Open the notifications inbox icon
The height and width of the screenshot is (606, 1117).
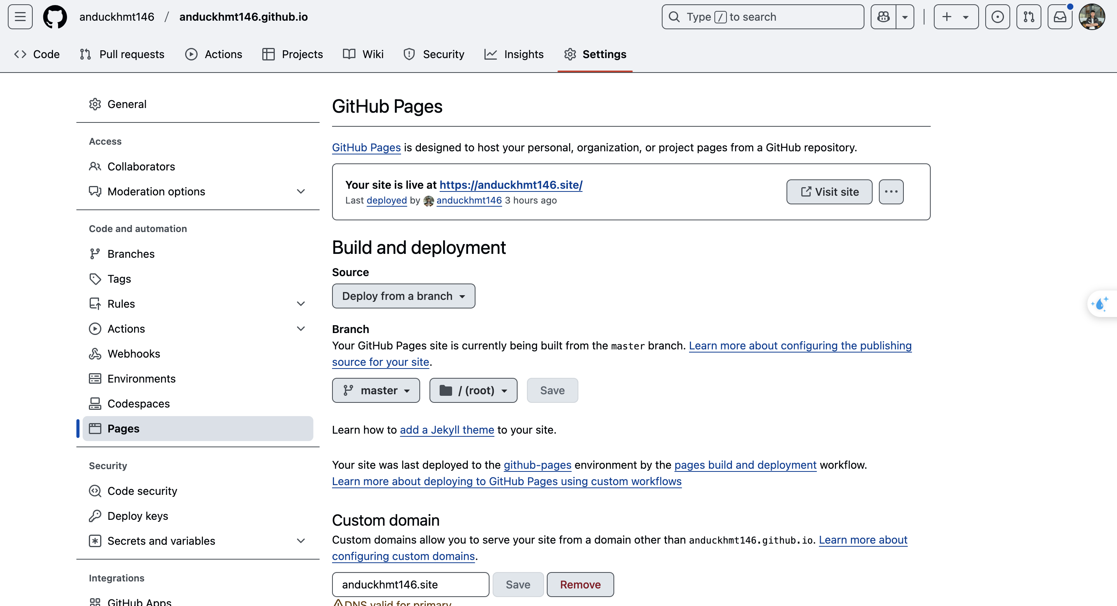(1060, 17)
